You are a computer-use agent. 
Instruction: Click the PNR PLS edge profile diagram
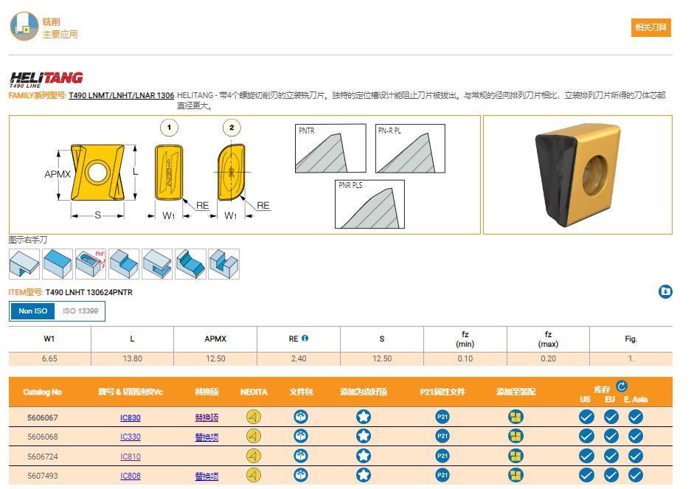pos(370,204)
